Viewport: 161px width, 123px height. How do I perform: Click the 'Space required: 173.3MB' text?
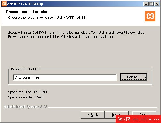pyautogui.click(x=28, y=92)
